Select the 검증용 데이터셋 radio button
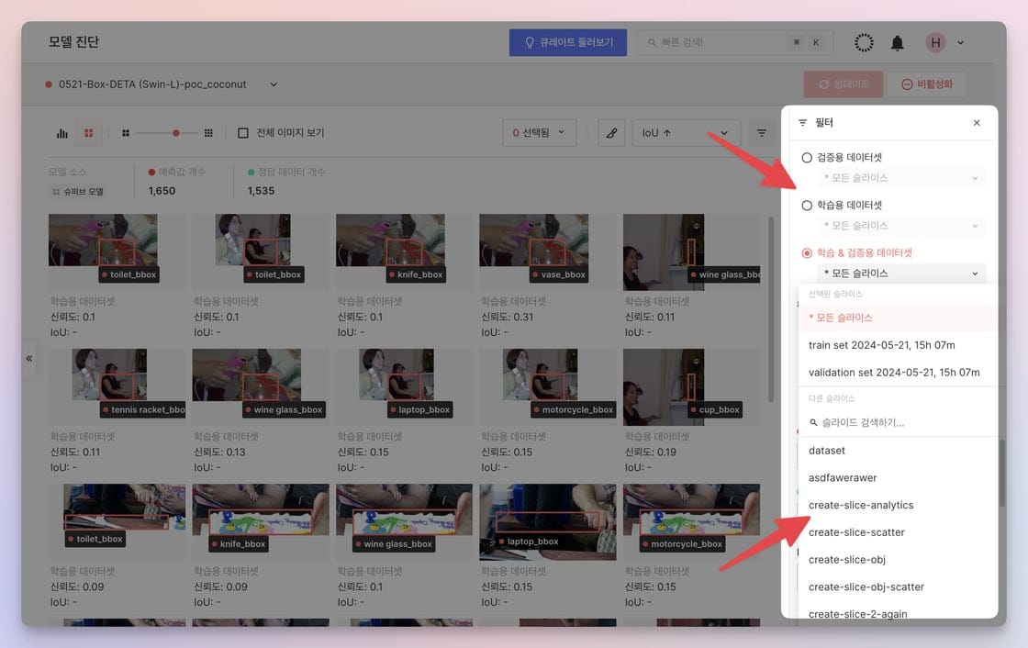The height and width of the screenshot is (648, 1028). point(807,157)
